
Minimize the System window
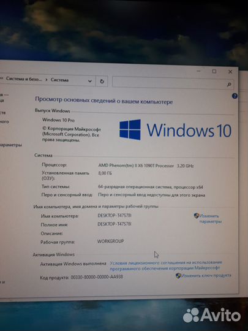198,71
